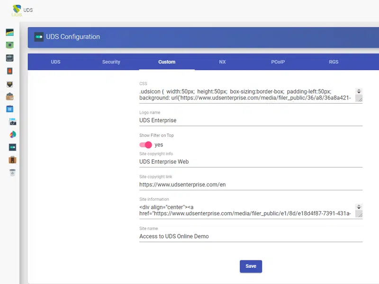Screen dimensions: 379x284
Task: Open the network port connectivity icon
Action: pyautogui.click(x=9, y=84)
